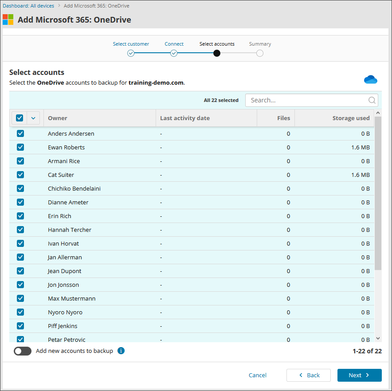The image size is (392, 391).
Task: Click Ewan Roberts' 1.6 MB storage value
Action: [x=360, y=147]
